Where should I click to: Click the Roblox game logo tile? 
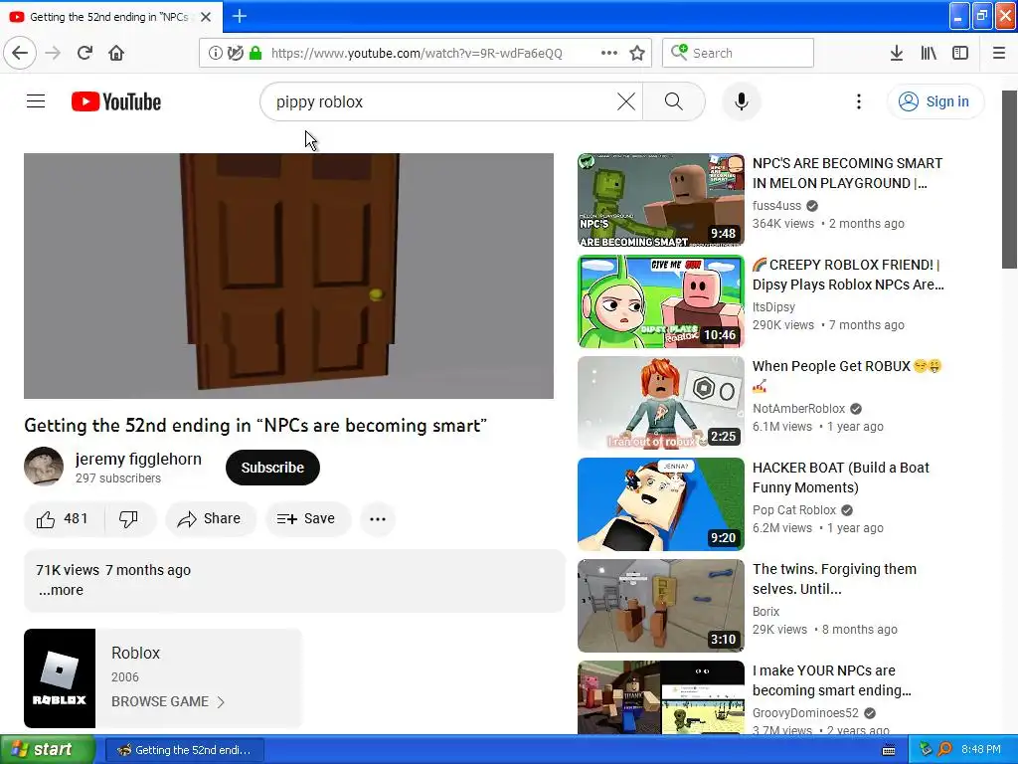tap(60, 678)
